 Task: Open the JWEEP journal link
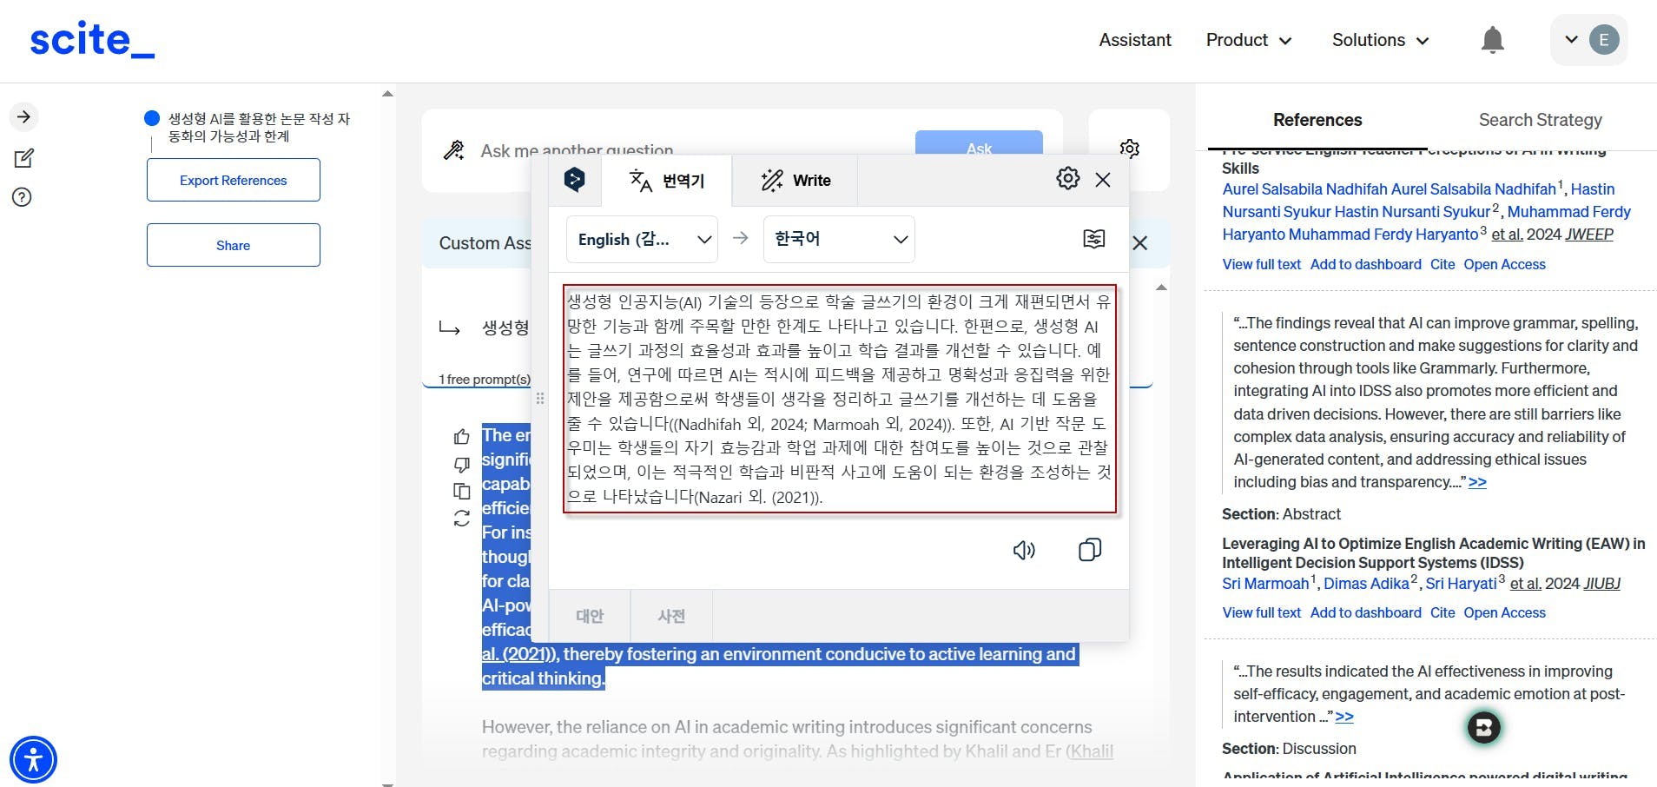point(1589,235)
